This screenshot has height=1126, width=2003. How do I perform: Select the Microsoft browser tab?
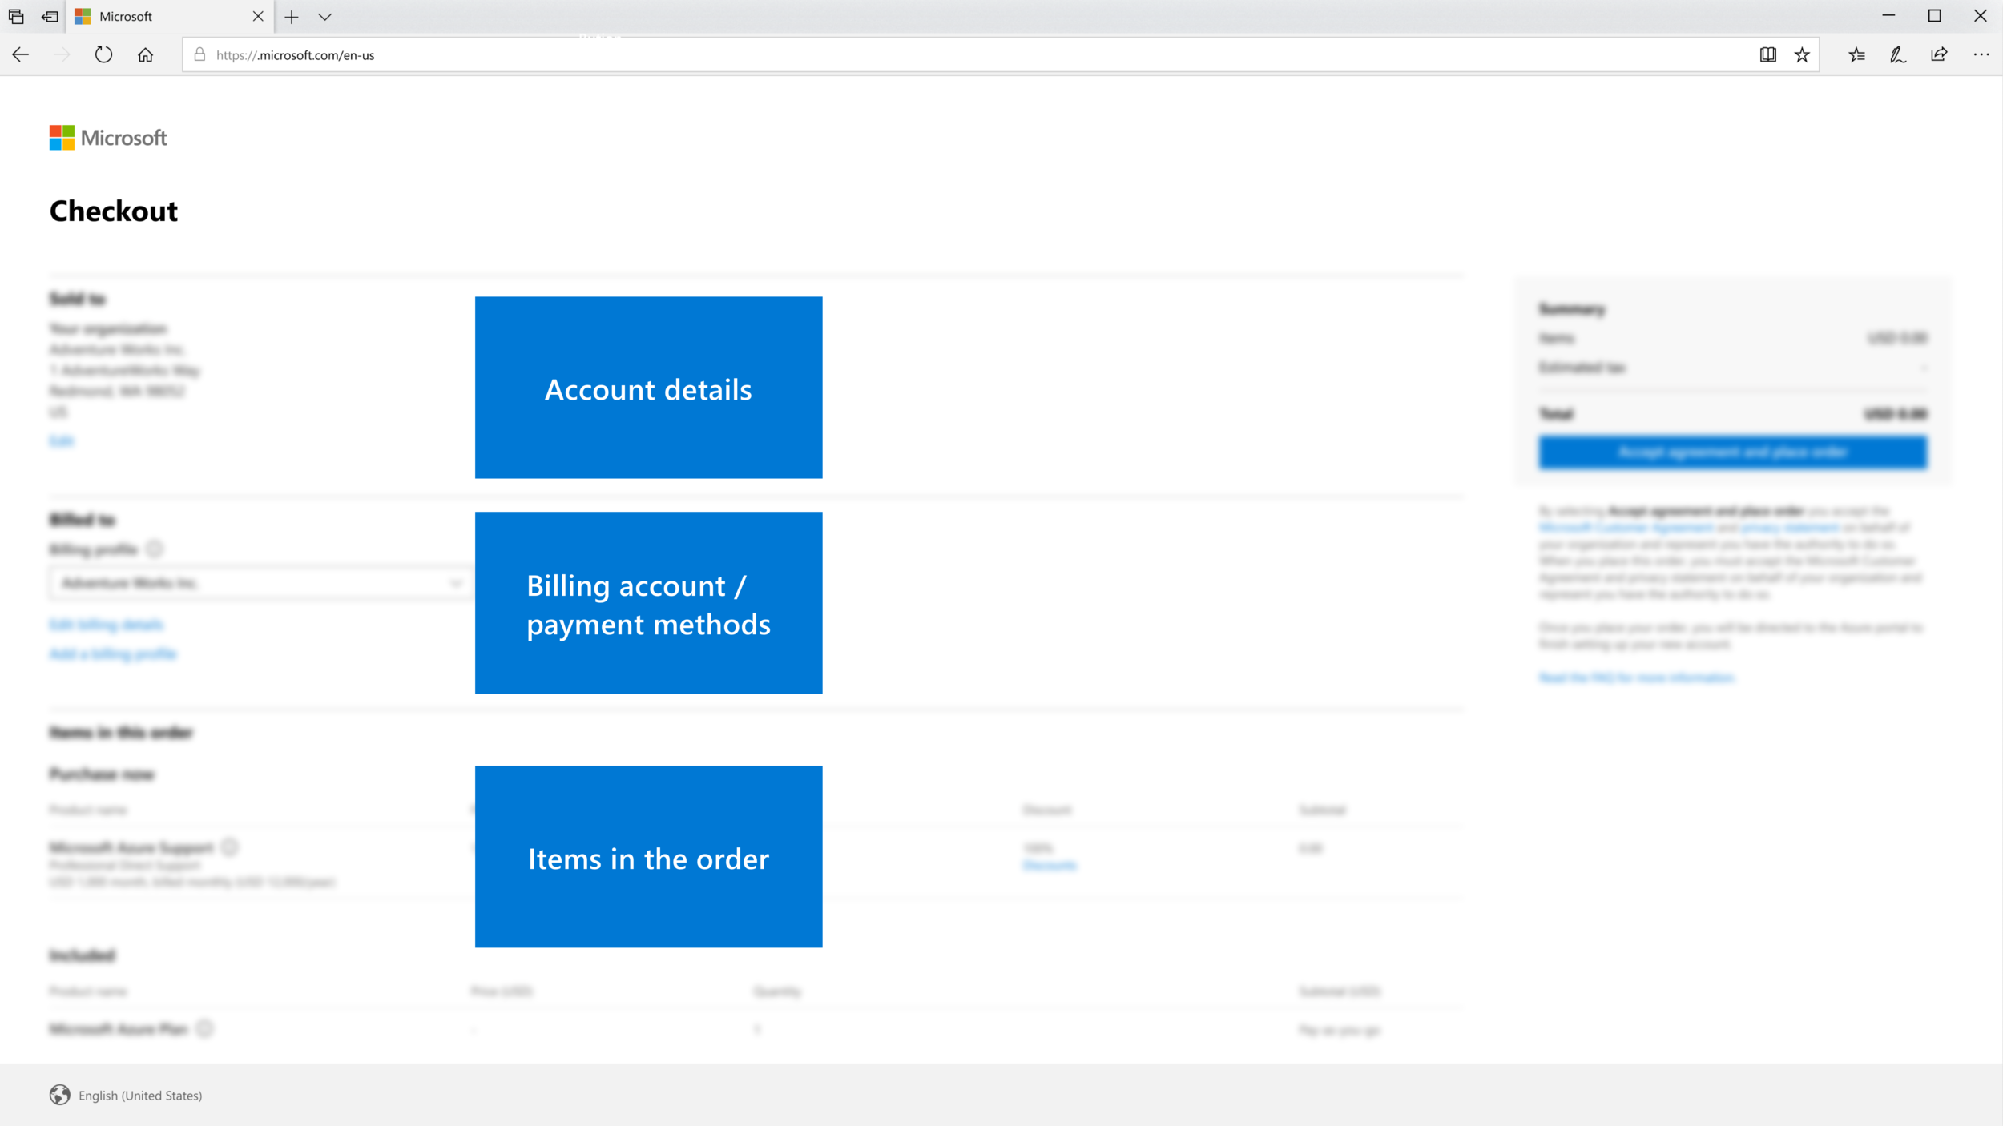click(x=168, y=16)
